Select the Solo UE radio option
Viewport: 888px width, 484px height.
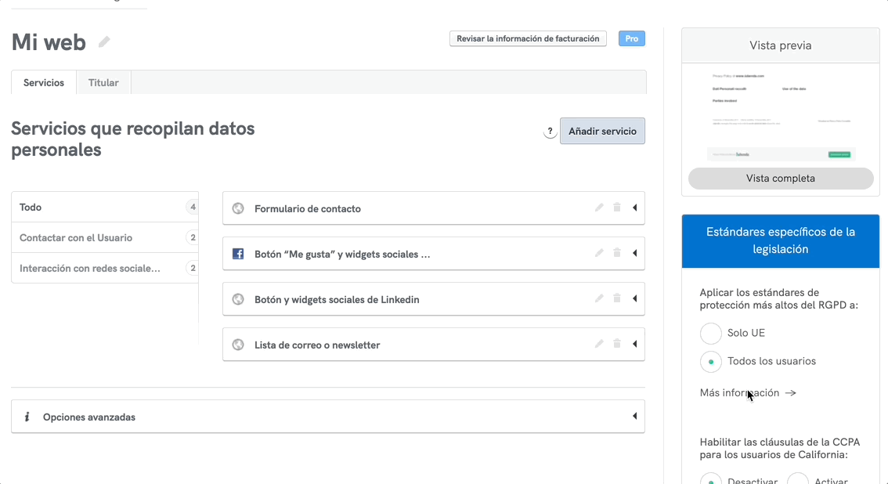[x=710, y=333]
